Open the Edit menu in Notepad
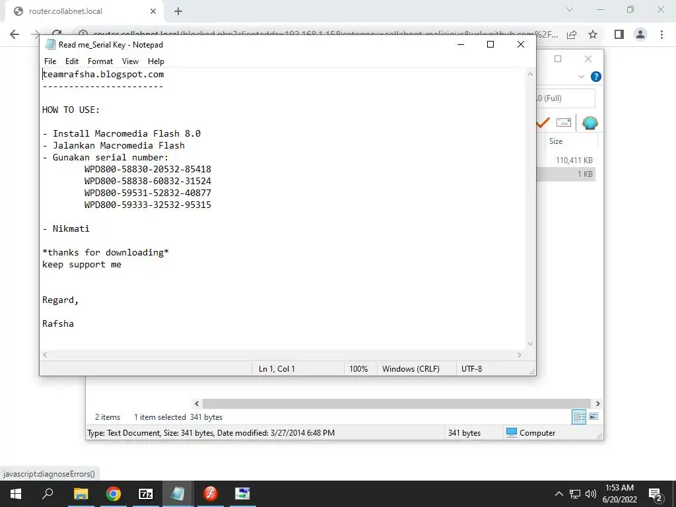Screen dimensions: 676x507 coord(71,61)
